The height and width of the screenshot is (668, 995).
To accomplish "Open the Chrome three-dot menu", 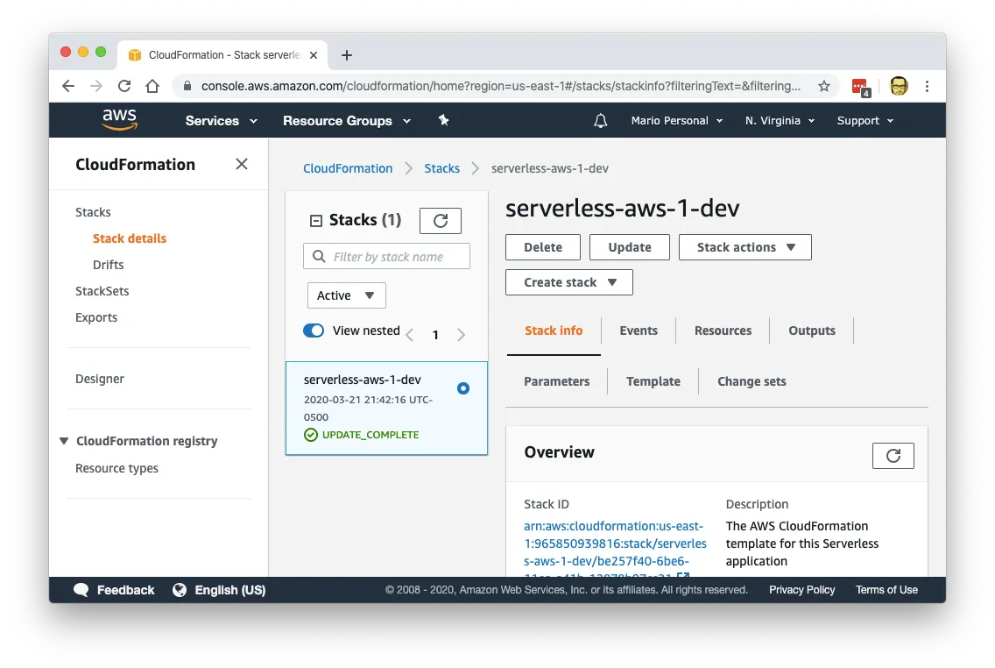I will point(927,86).
